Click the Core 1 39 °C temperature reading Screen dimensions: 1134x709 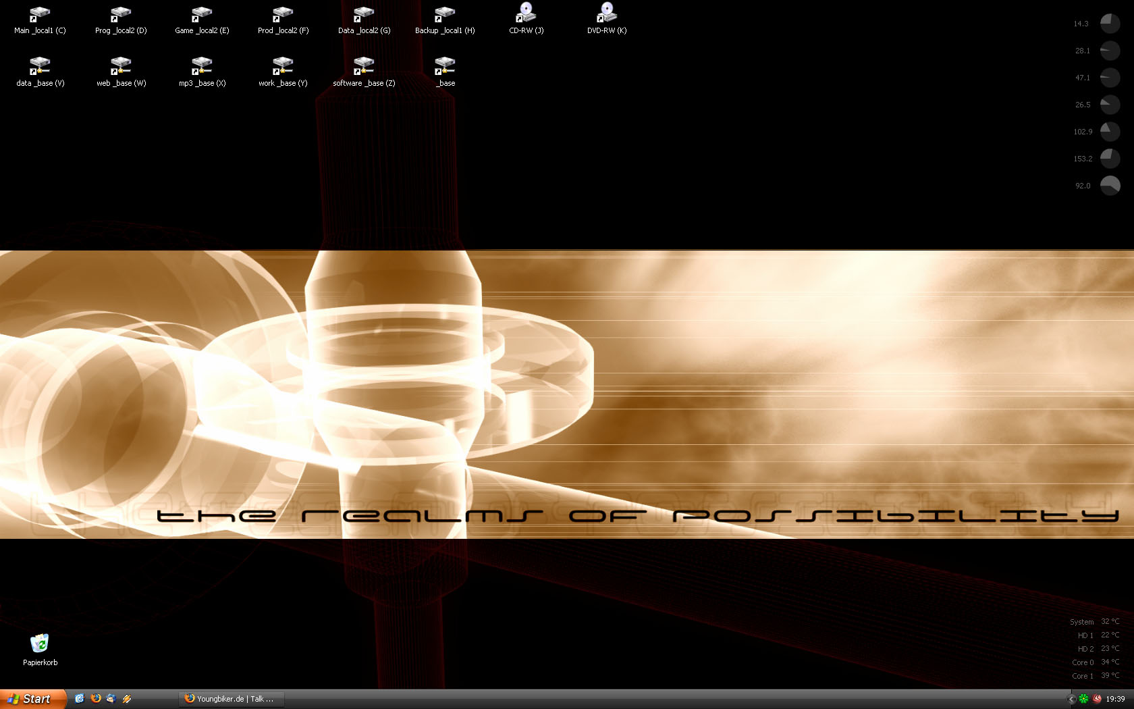click(1096, 676)
